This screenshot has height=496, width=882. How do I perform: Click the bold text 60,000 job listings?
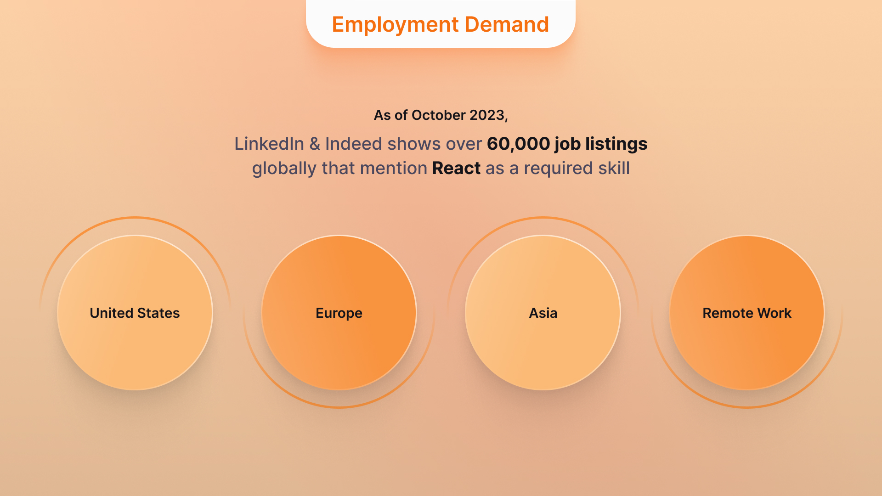566,144
